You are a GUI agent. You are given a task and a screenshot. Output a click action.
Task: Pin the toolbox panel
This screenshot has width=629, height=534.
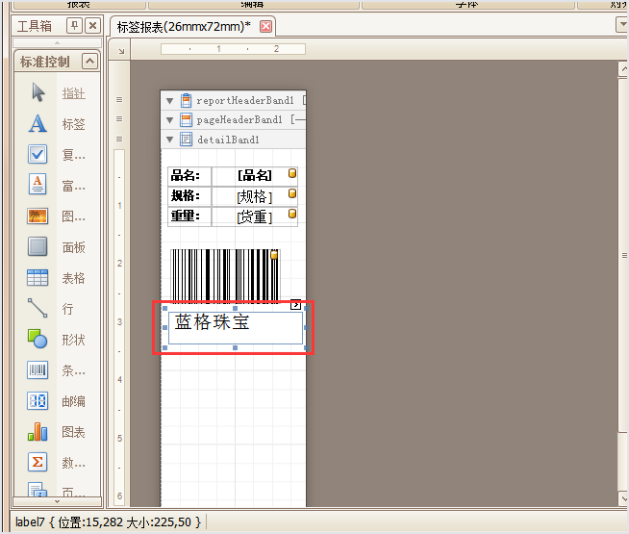(x=74, y=26)
